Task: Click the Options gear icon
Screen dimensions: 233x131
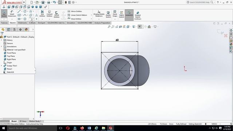Action: [x=73, y=2]
